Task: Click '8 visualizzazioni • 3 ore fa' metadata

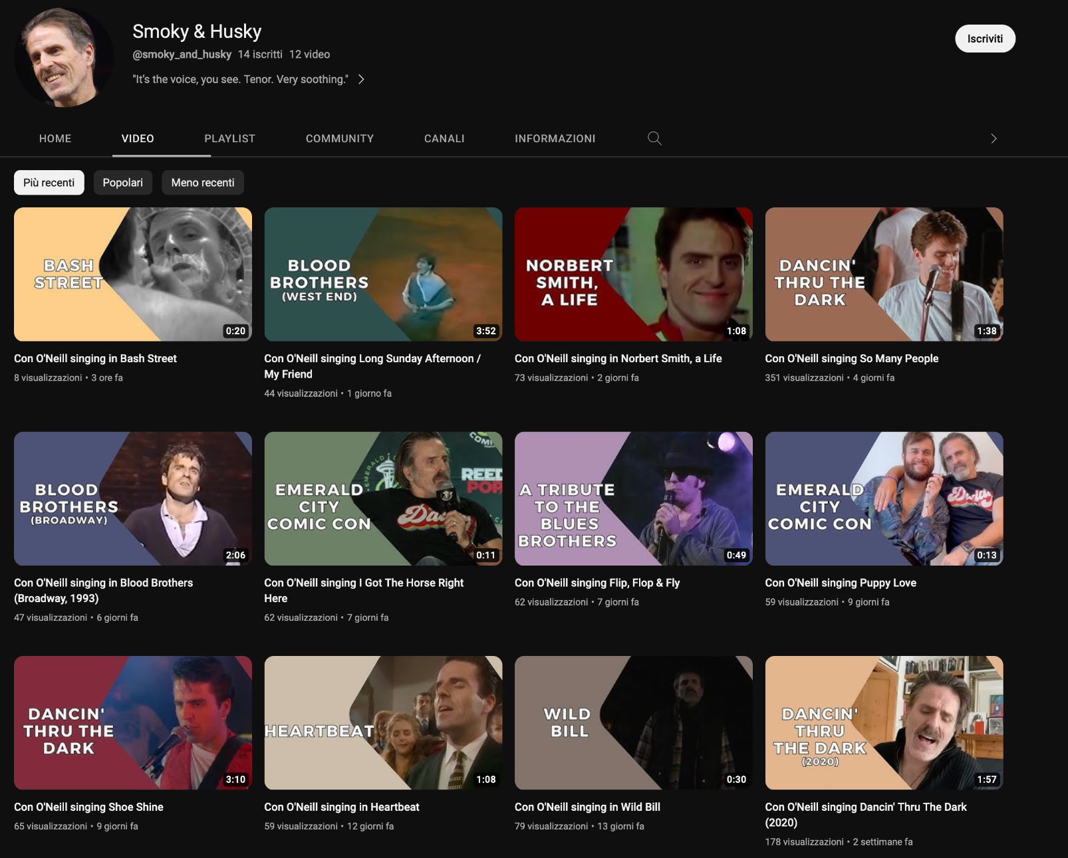Action: point(68,377)
